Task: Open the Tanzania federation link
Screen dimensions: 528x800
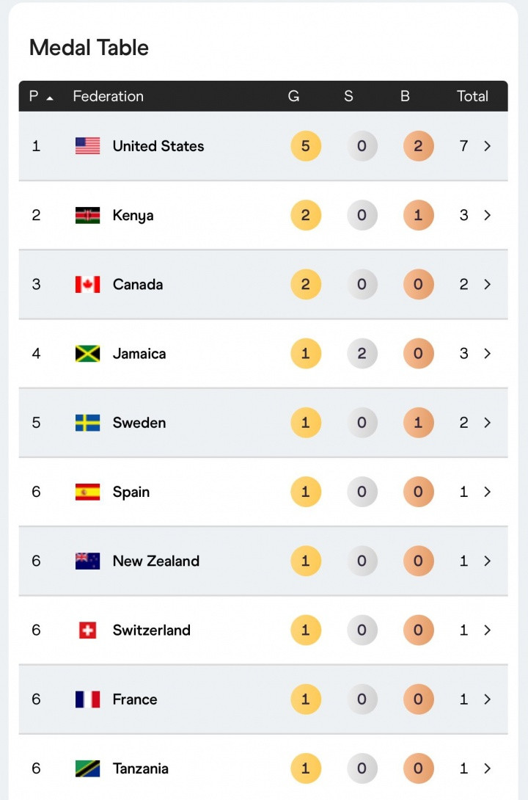Action: click(x=140, y=768)
